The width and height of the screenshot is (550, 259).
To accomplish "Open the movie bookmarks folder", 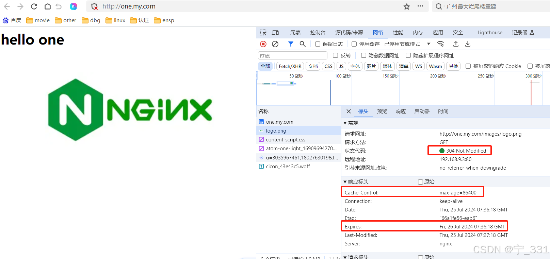I will (x=38, y=20).
